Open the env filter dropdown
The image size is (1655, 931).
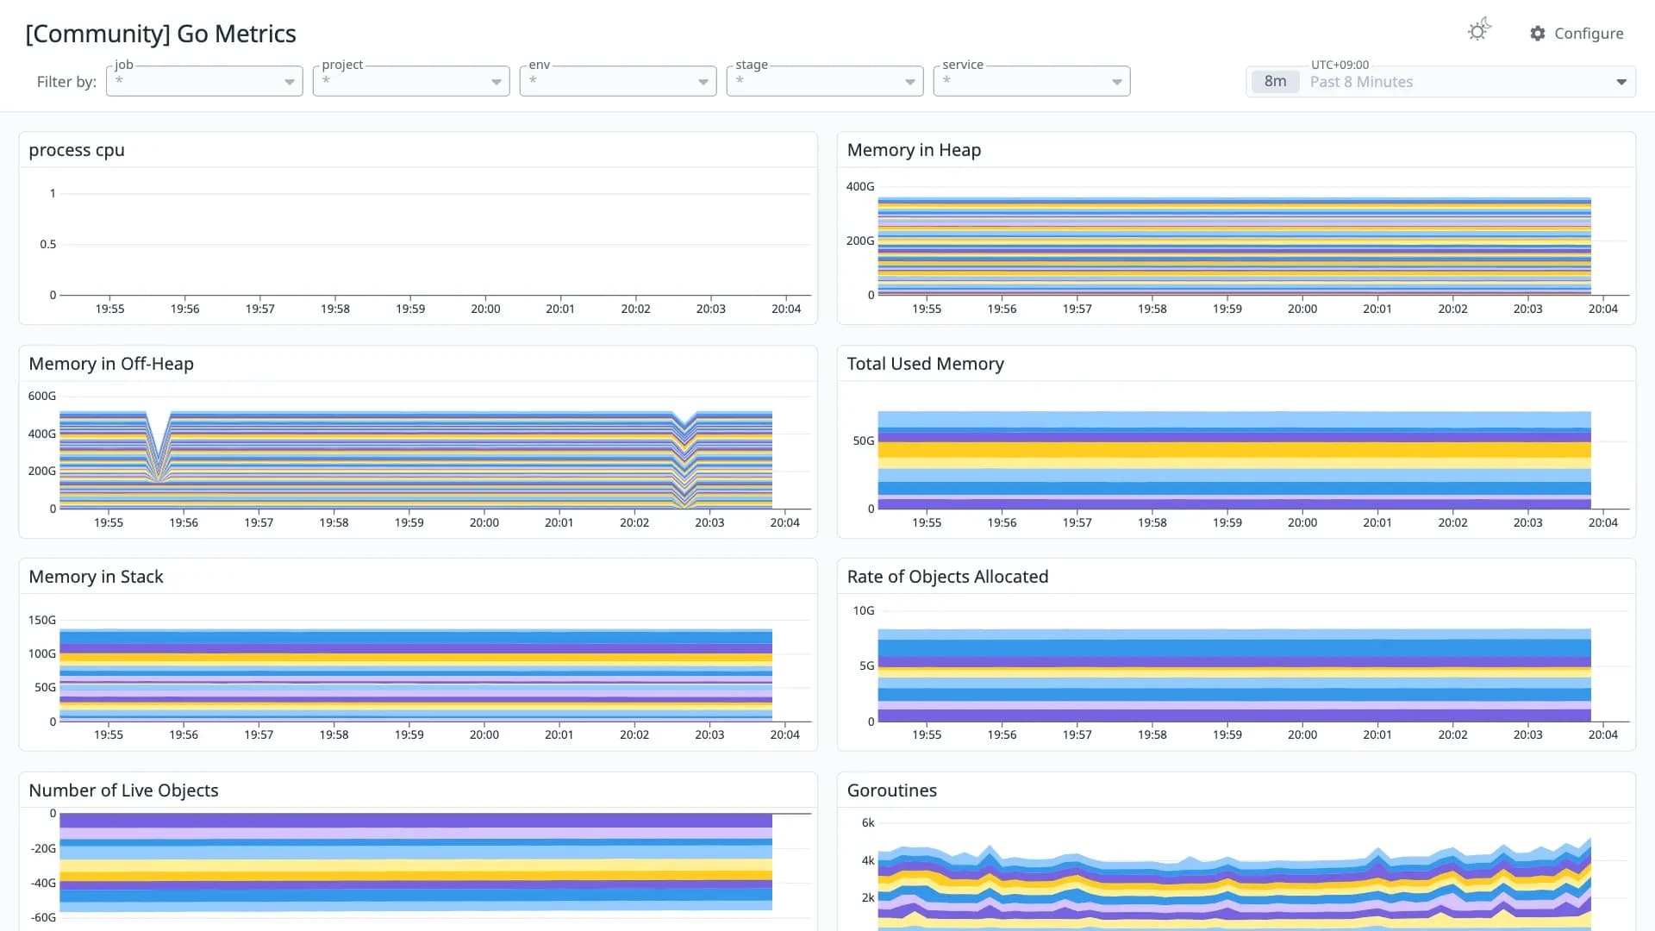tap(618, 81)
